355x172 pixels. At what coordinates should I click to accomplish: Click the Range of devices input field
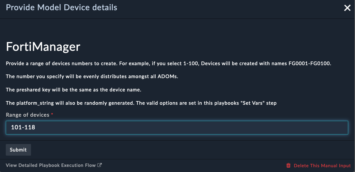tap(177, 128)
